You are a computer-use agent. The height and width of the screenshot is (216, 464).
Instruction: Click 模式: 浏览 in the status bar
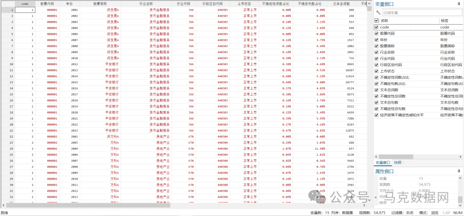[429, 213]
